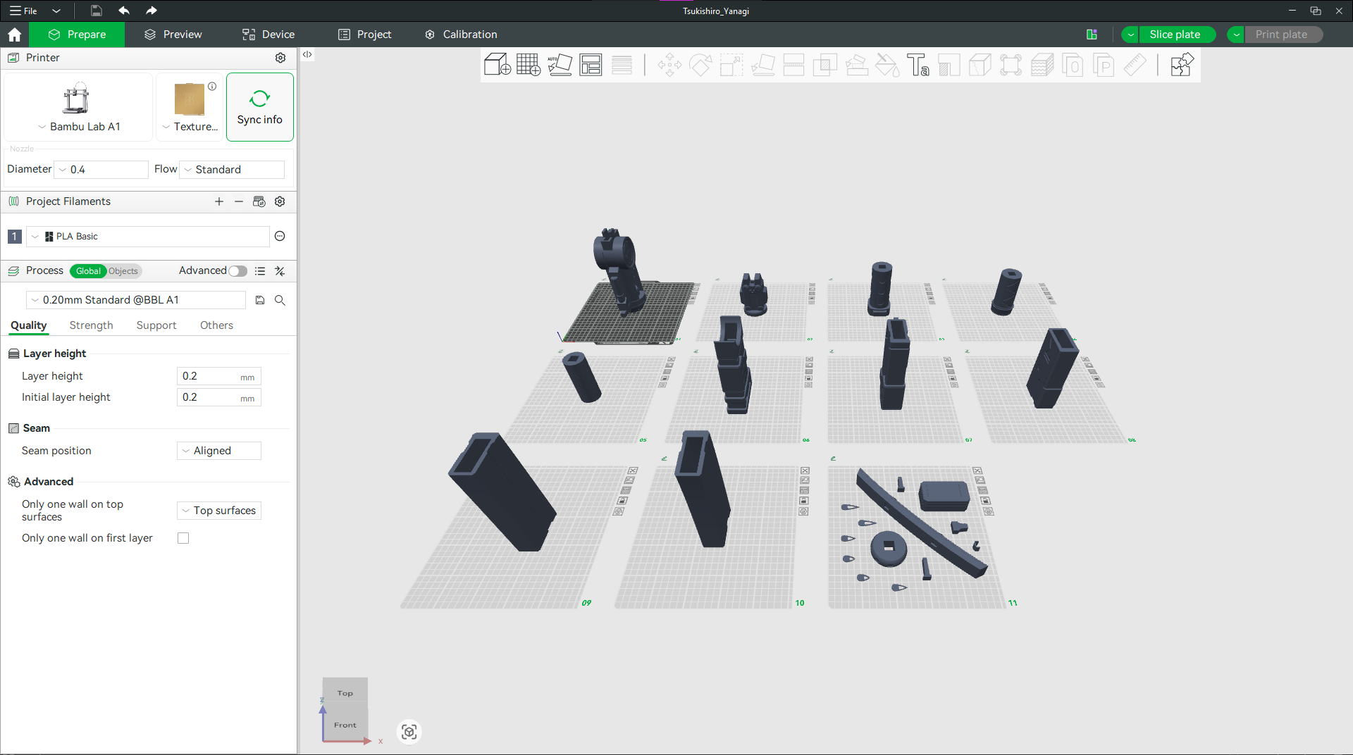Click the Slice plate button
The image size is (1353, 755).
(1175, 35)
